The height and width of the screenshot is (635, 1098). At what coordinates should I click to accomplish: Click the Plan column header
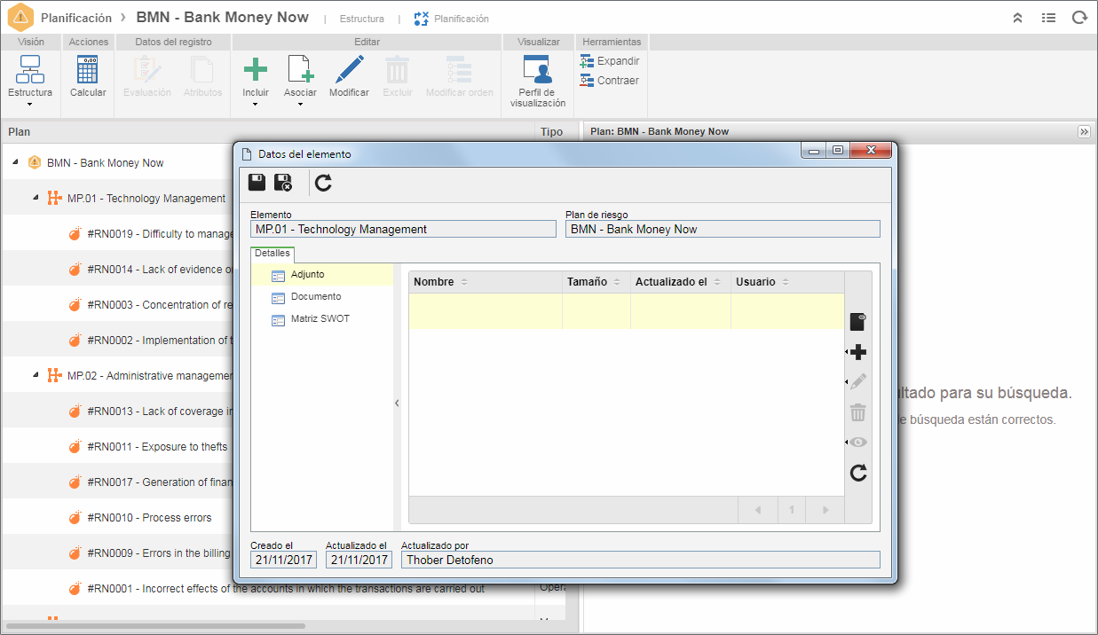(266, 131)
